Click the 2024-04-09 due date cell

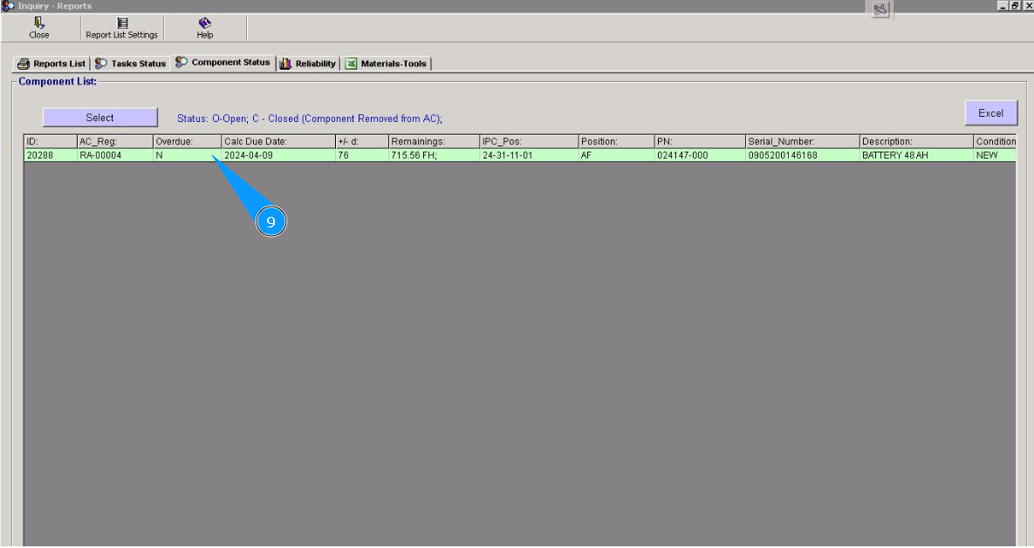click(278, 155)
